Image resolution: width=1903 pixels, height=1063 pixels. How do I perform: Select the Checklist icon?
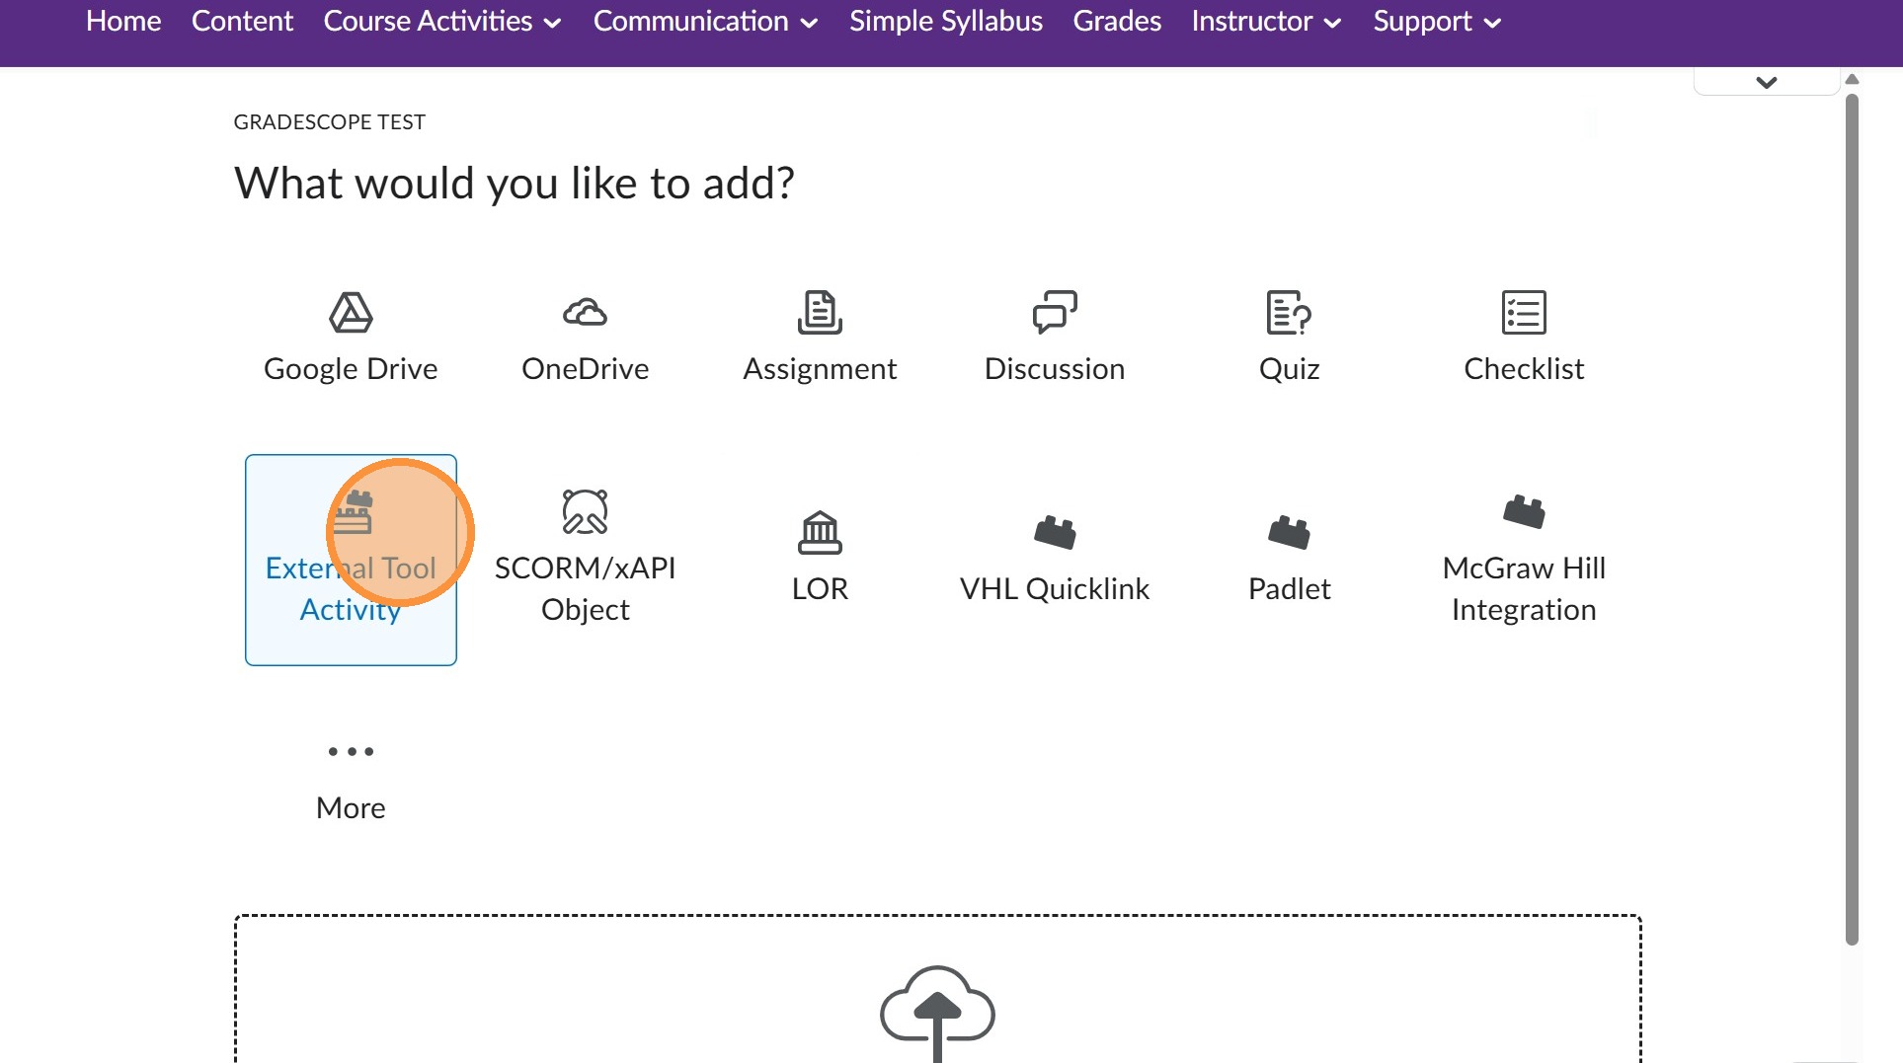(x=1524, y=313)
